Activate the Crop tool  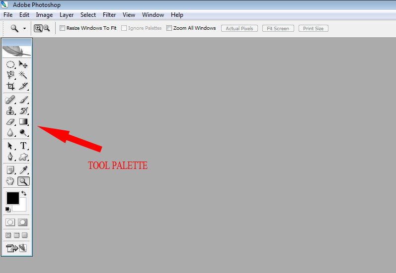coord(10,86)
